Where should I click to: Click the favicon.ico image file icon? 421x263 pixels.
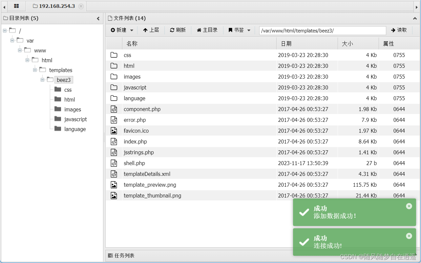pyautogui.click(x=114, y=131)
